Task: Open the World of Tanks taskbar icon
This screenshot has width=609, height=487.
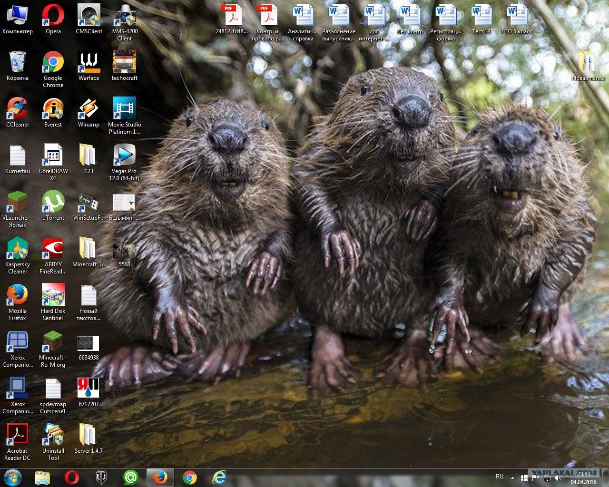Action: pyautogui.click(x=101, y=477)
